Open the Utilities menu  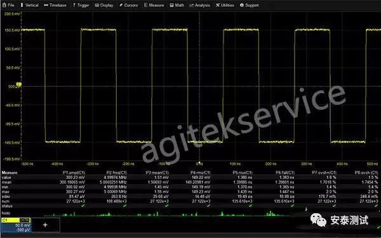[225, 5]
